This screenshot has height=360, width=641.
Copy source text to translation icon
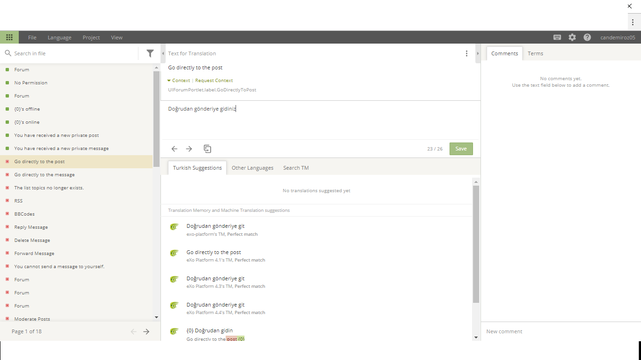207,149
